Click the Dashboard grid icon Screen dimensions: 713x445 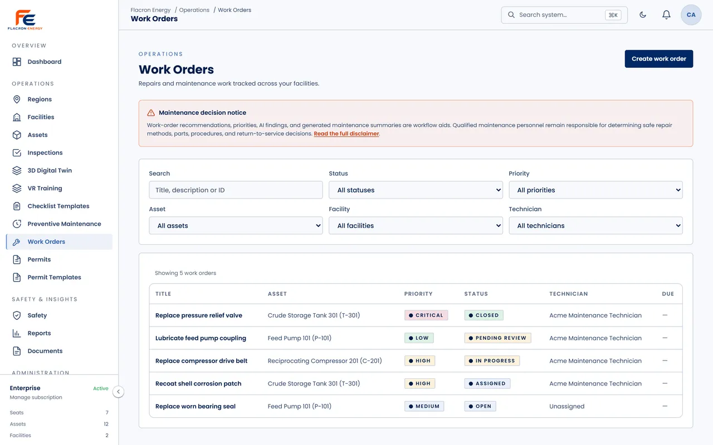pos(17,62)
